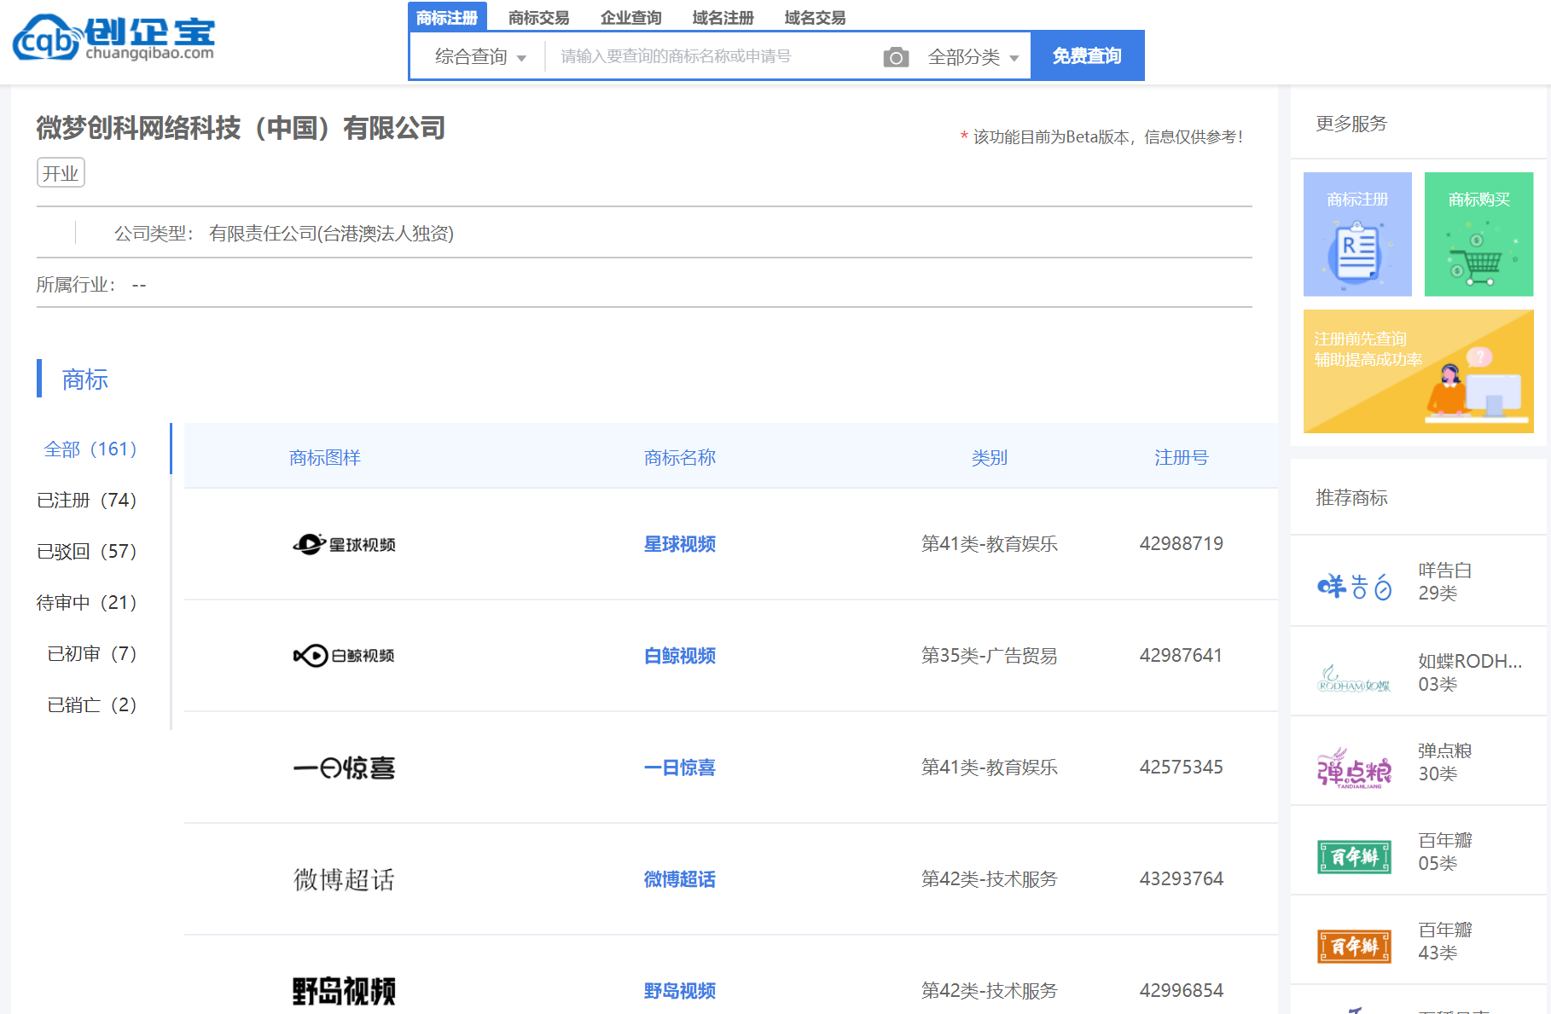Open the 综合查询 search type dropdown
Viewport: 1551px width, 1014px height.
coord(480,57)
